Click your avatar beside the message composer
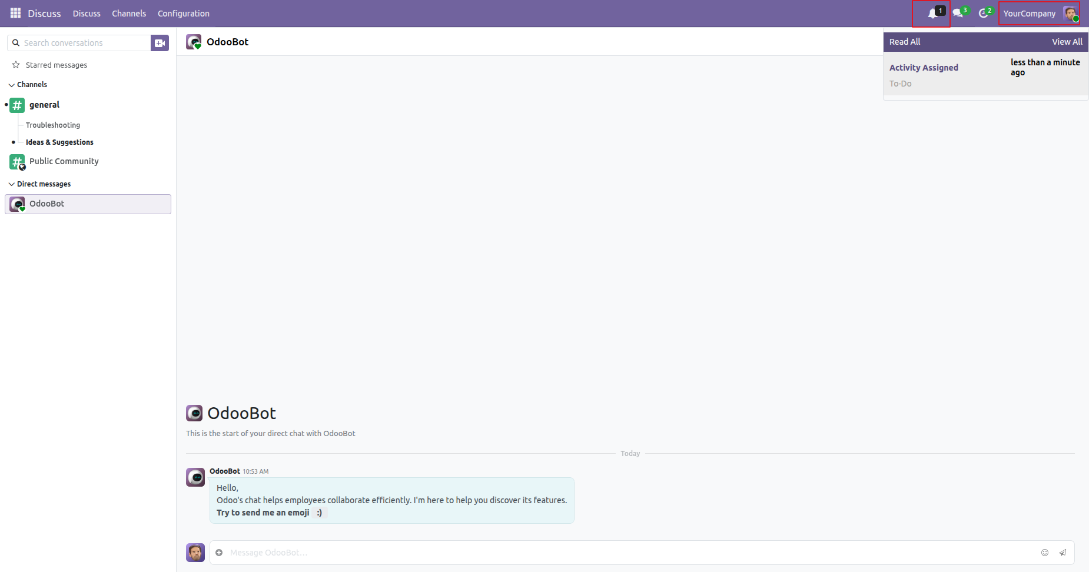This screenshot has height=572, width=1089. 195,553
